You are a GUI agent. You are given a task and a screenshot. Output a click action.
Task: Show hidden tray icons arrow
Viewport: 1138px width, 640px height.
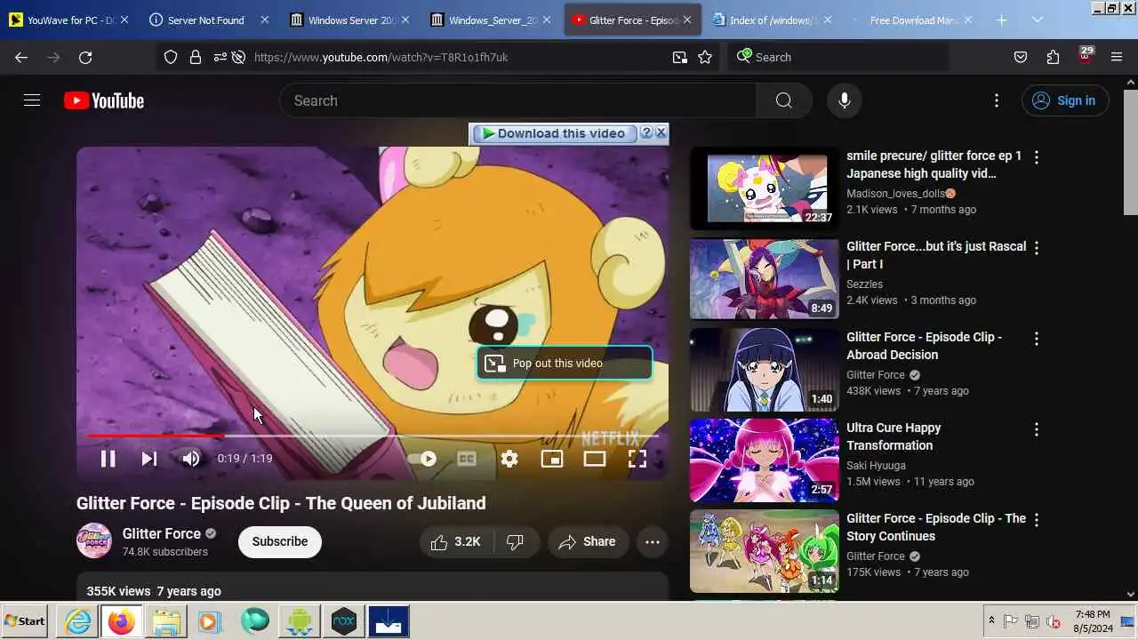pos(991,620)
